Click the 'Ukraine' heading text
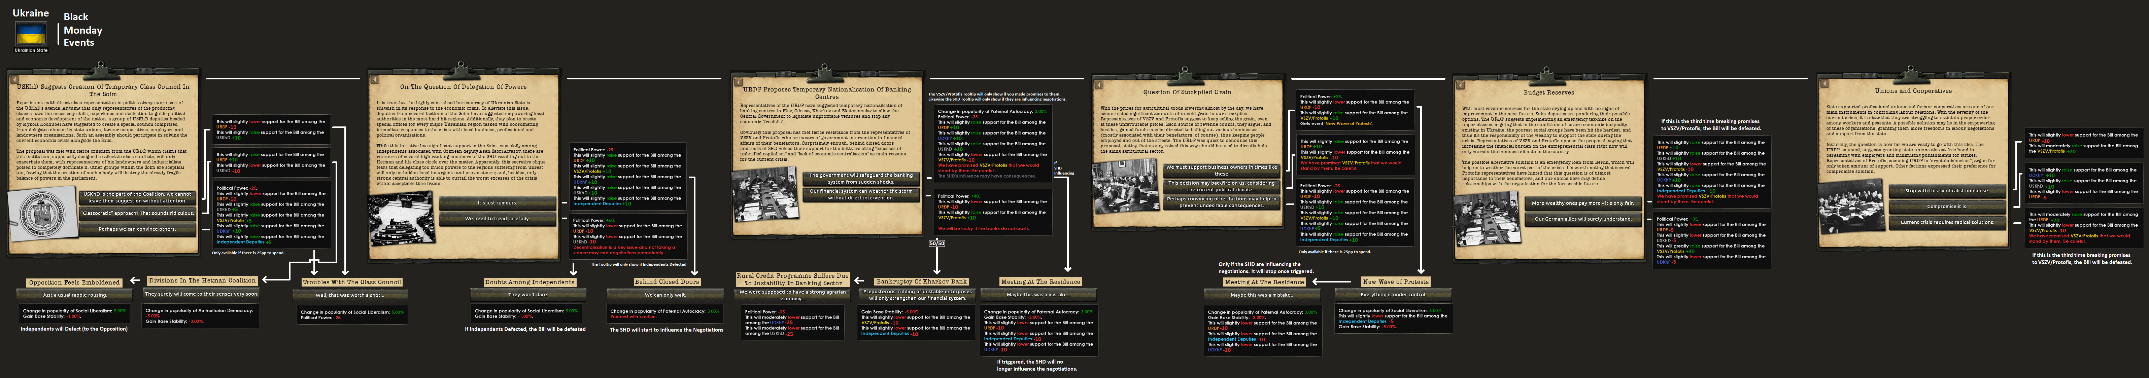2149x378 pixels. [x=31, y=13]
